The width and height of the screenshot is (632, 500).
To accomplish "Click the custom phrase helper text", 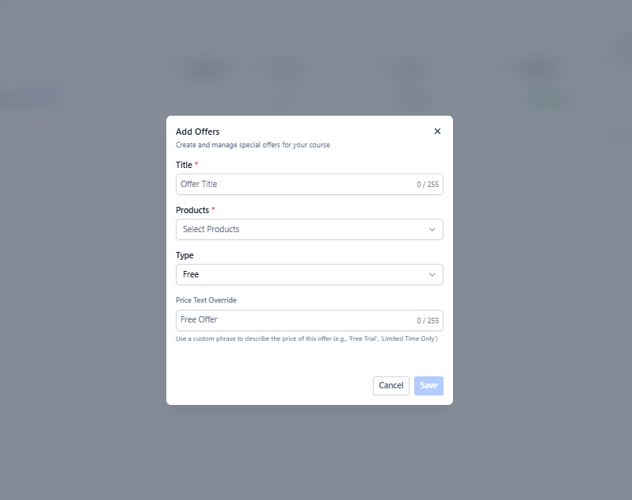I will tap(306, 339).
